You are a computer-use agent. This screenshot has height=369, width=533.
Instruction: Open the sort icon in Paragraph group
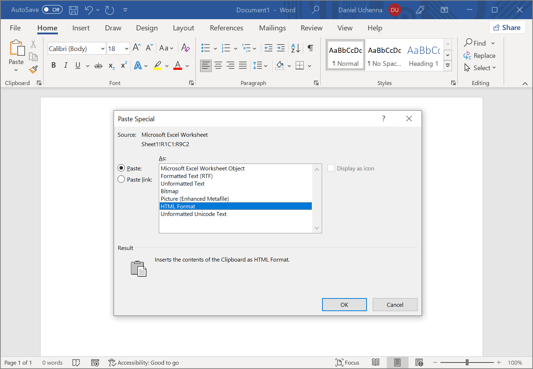point(295,48)
